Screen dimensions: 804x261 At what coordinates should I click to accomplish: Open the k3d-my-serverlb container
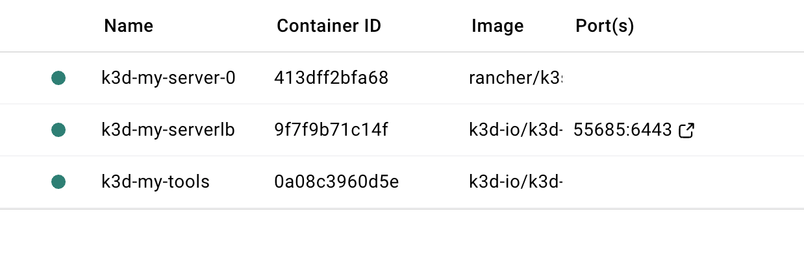tap(168, 130)
